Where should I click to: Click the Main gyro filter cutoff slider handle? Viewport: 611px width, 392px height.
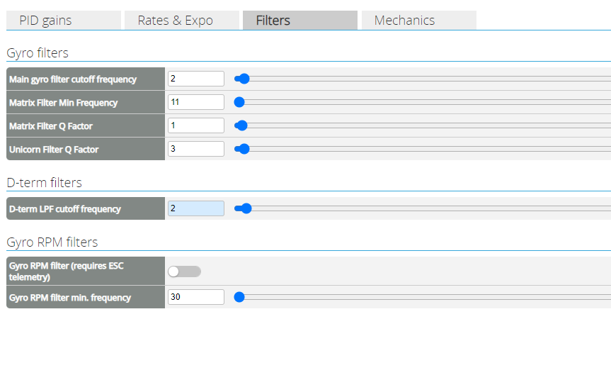[x=244, y=79]
